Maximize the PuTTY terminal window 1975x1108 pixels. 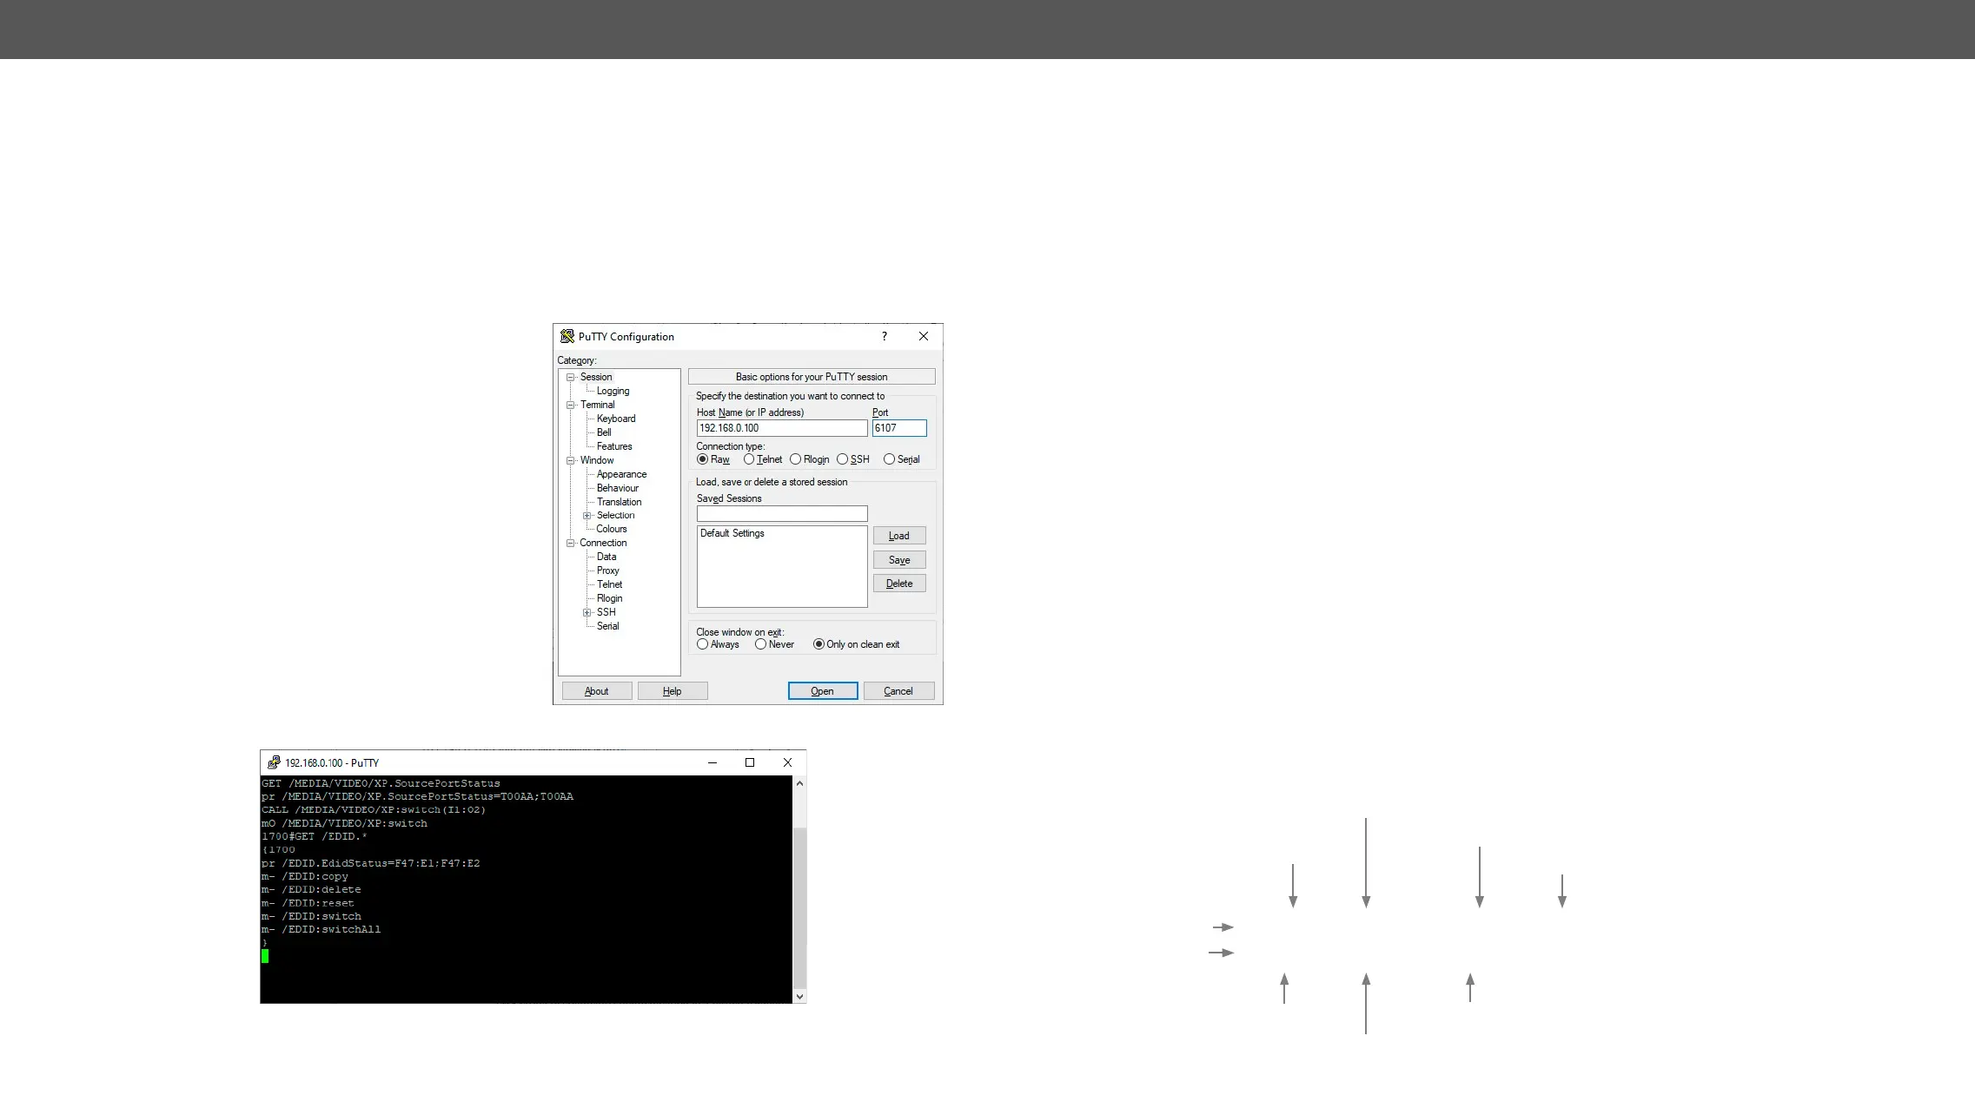(x=750, y=762)
